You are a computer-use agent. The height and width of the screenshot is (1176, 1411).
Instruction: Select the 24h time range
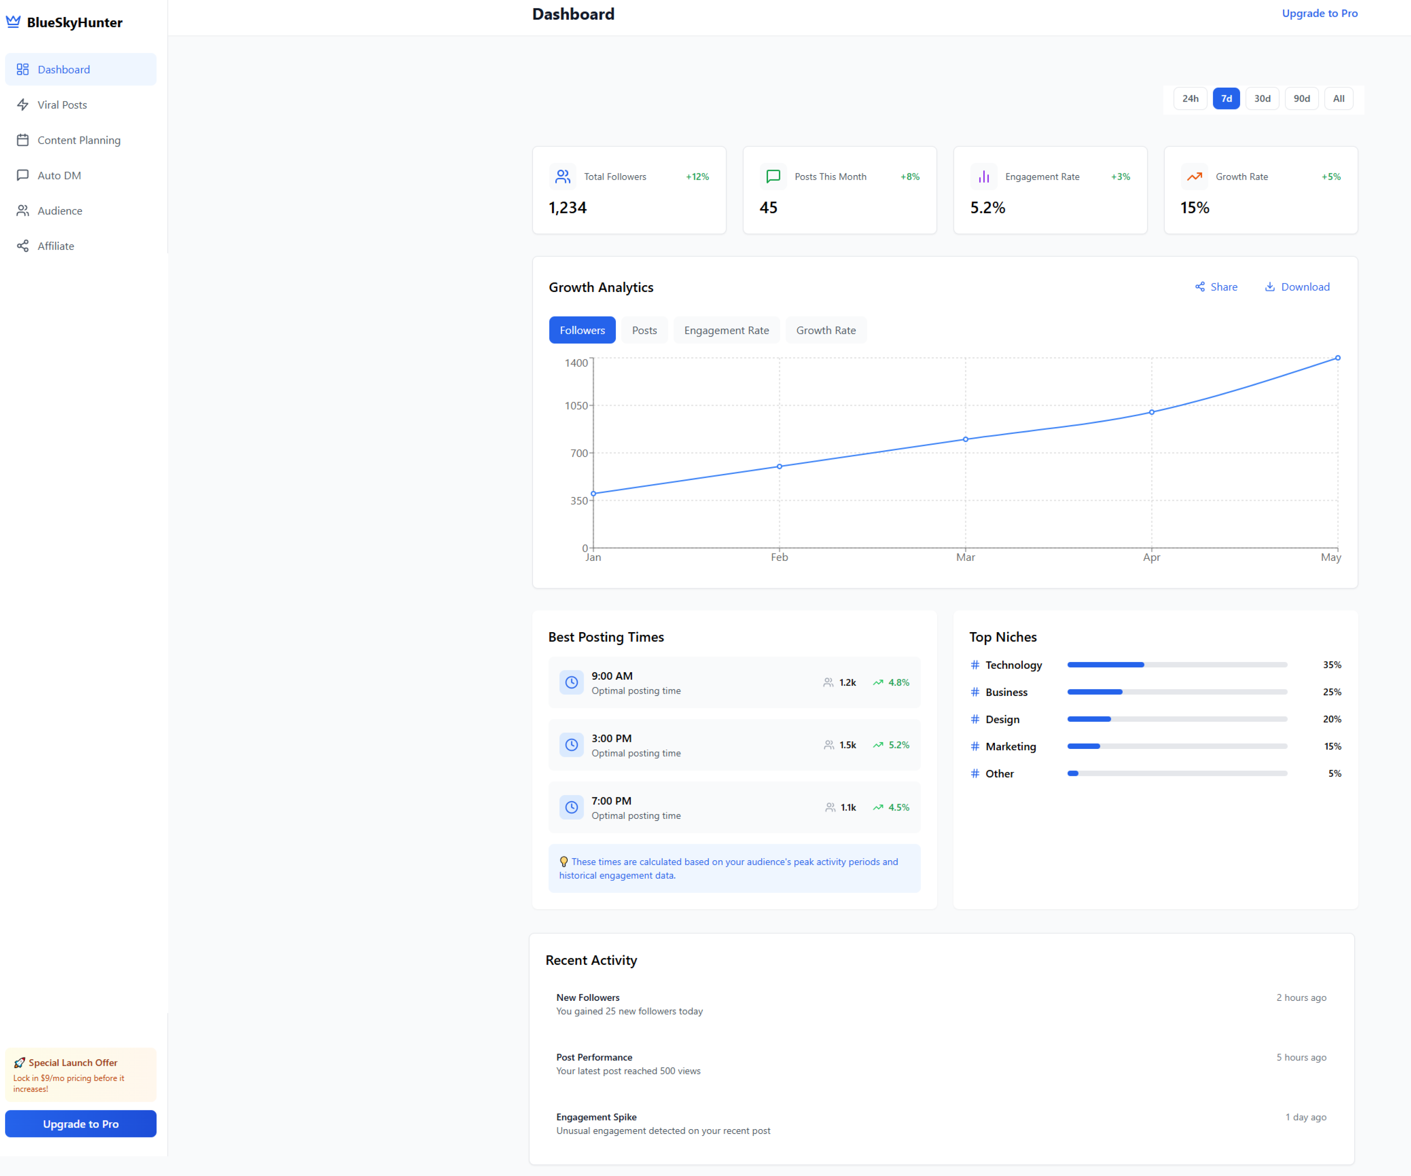click(x=1190, y=99)
